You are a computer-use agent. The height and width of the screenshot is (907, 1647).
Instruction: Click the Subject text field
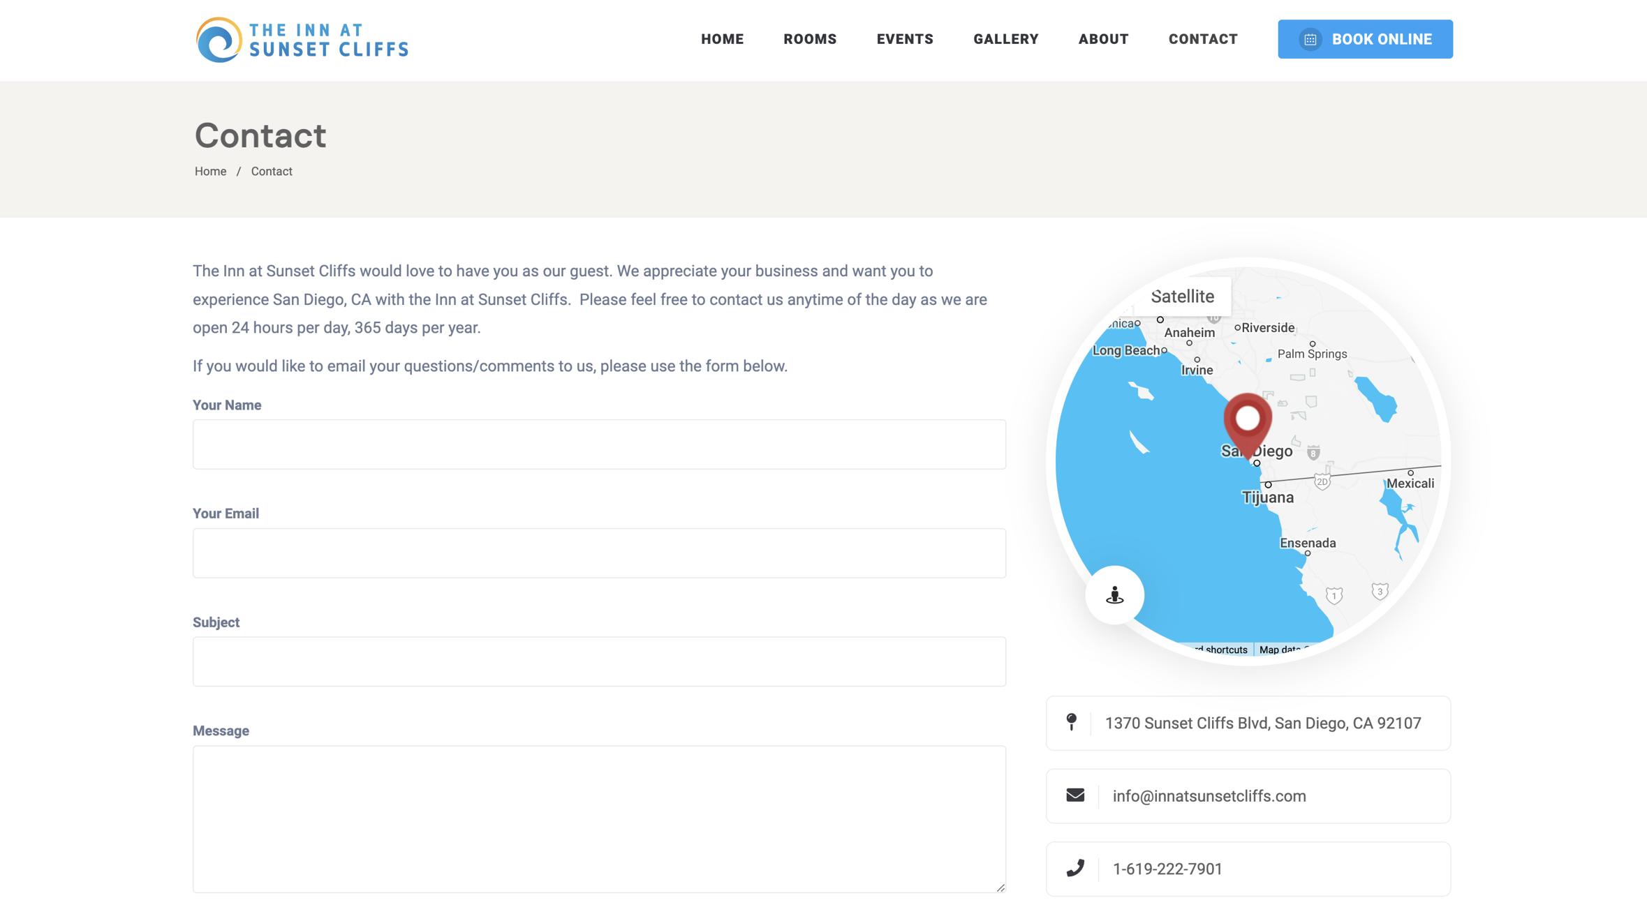(599, 661)
